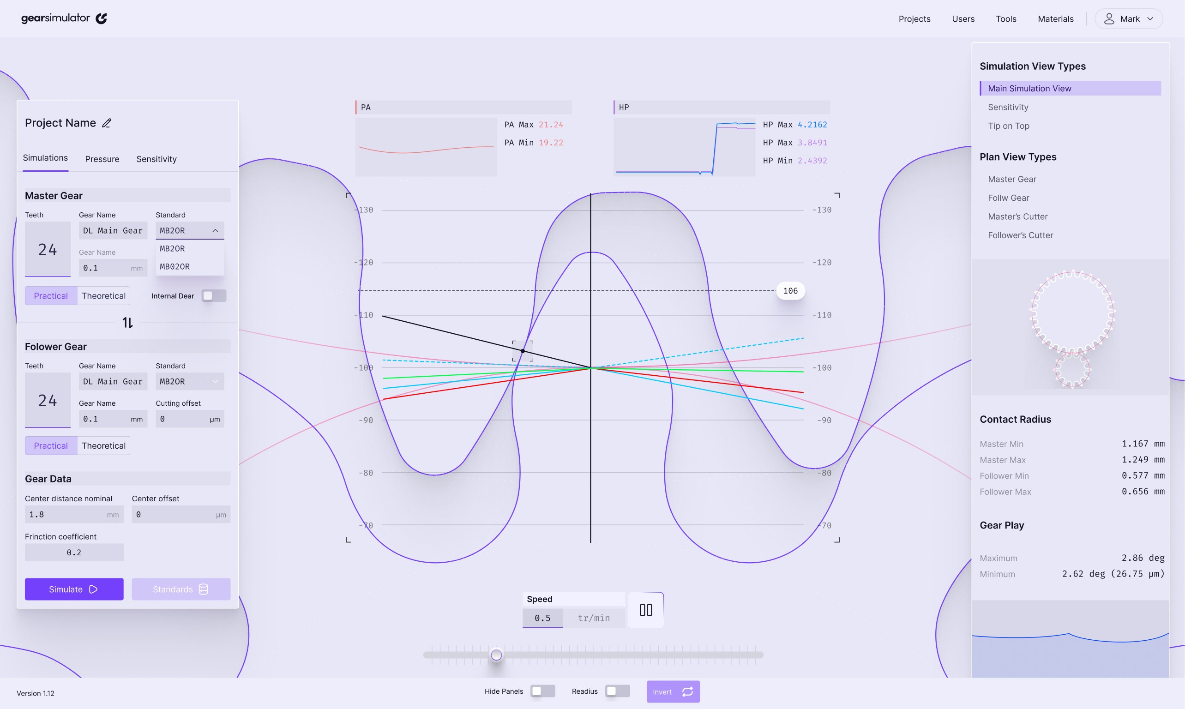Pause the gear simulation playback

[x=645, y=610]
